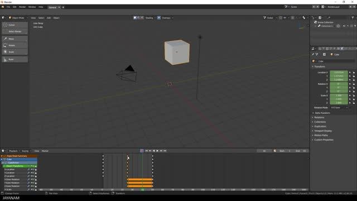Image resolution: width=357 pixels, height=201 pixels.
Task: Open the Global transform orientation dropdown
Action: coord(271,18)
